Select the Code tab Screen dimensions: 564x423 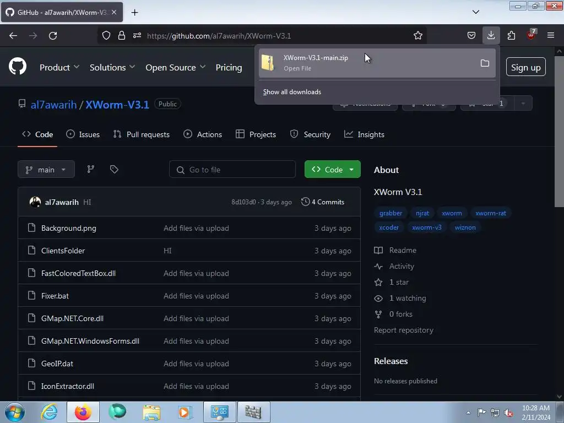(x=37, y=134)
